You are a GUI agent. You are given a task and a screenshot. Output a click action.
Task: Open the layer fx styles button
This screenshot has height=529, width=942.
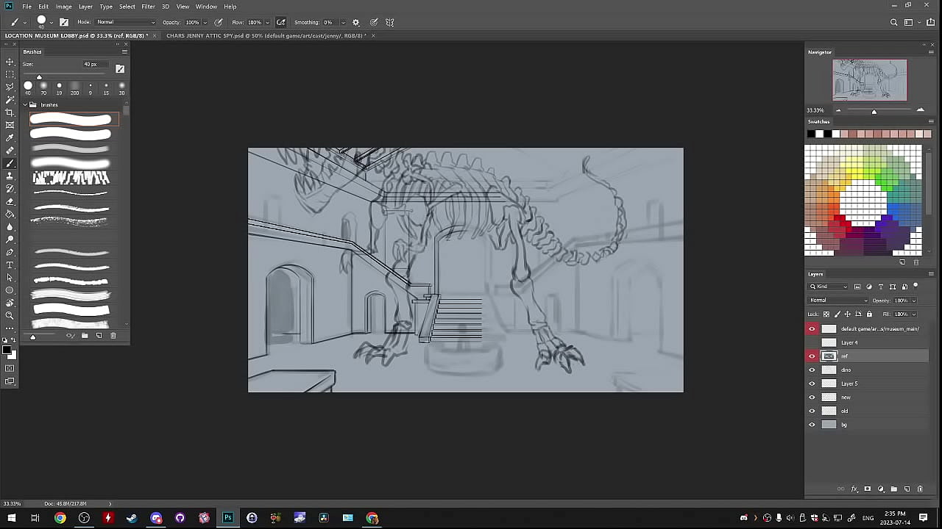(854, 489)
